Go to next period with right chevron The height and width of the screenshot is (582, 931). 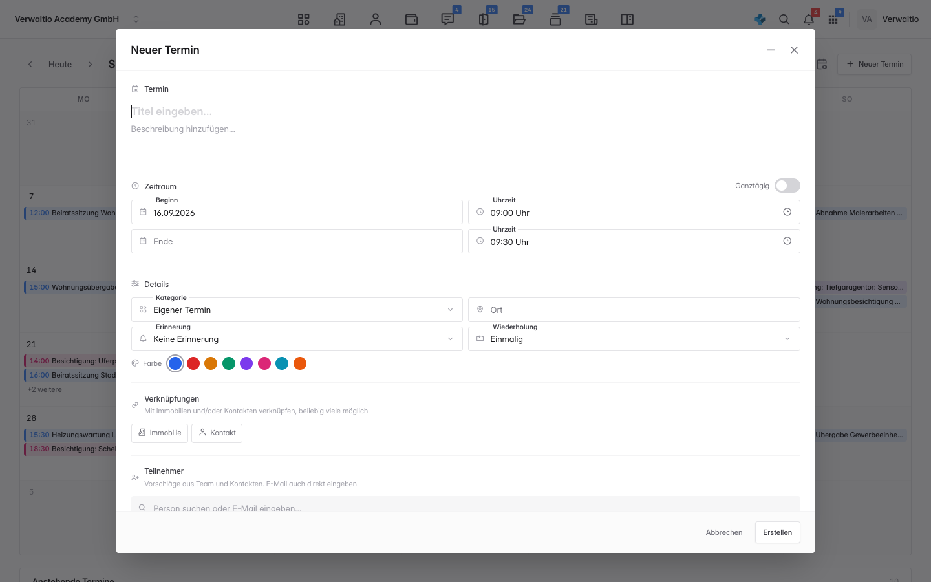pos(90,64)
